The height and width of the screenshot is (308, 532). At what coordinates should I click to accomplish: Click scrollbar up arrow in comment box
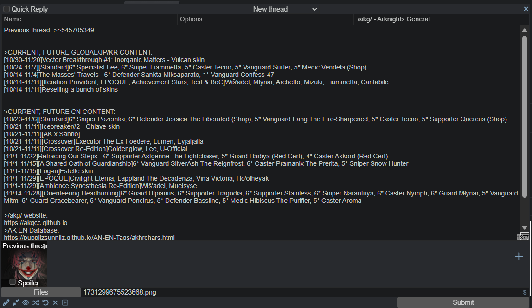click(x=525, y=30)
